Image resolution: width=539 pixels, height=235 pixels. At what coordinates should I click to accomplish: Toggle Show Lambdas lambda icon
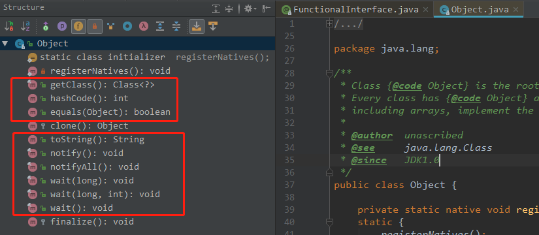144,26
